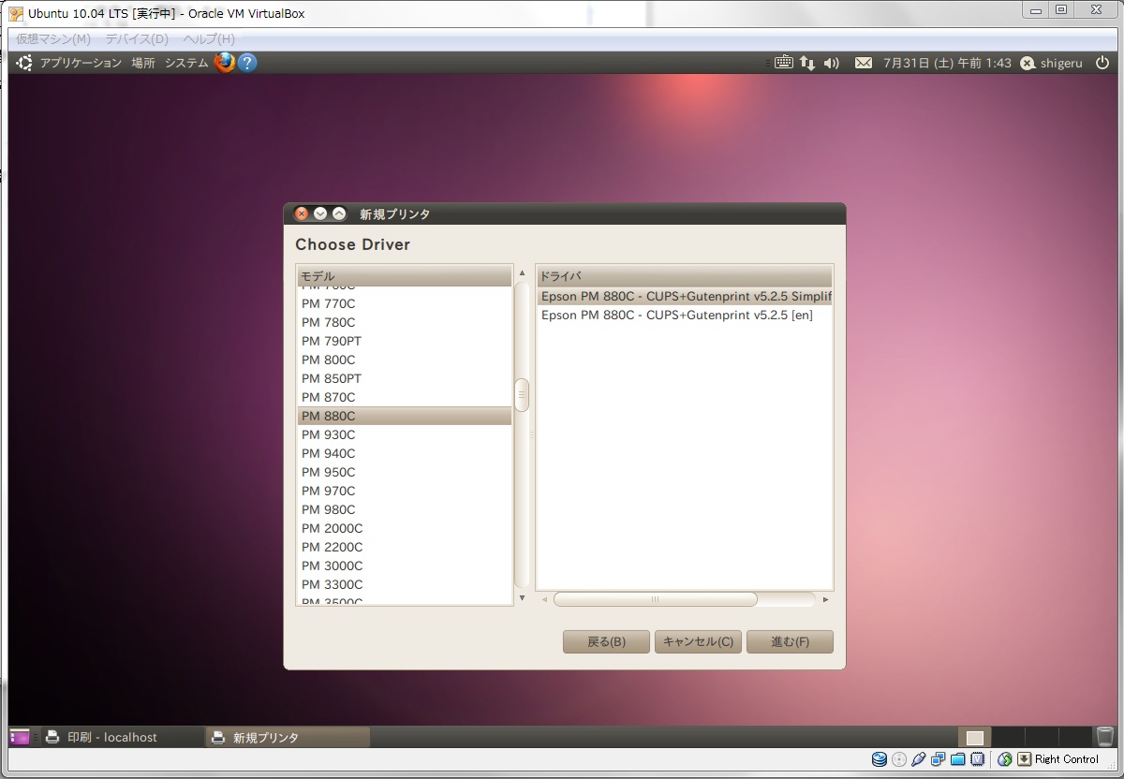
Task: Select model PM 940C
Action: 405,453
